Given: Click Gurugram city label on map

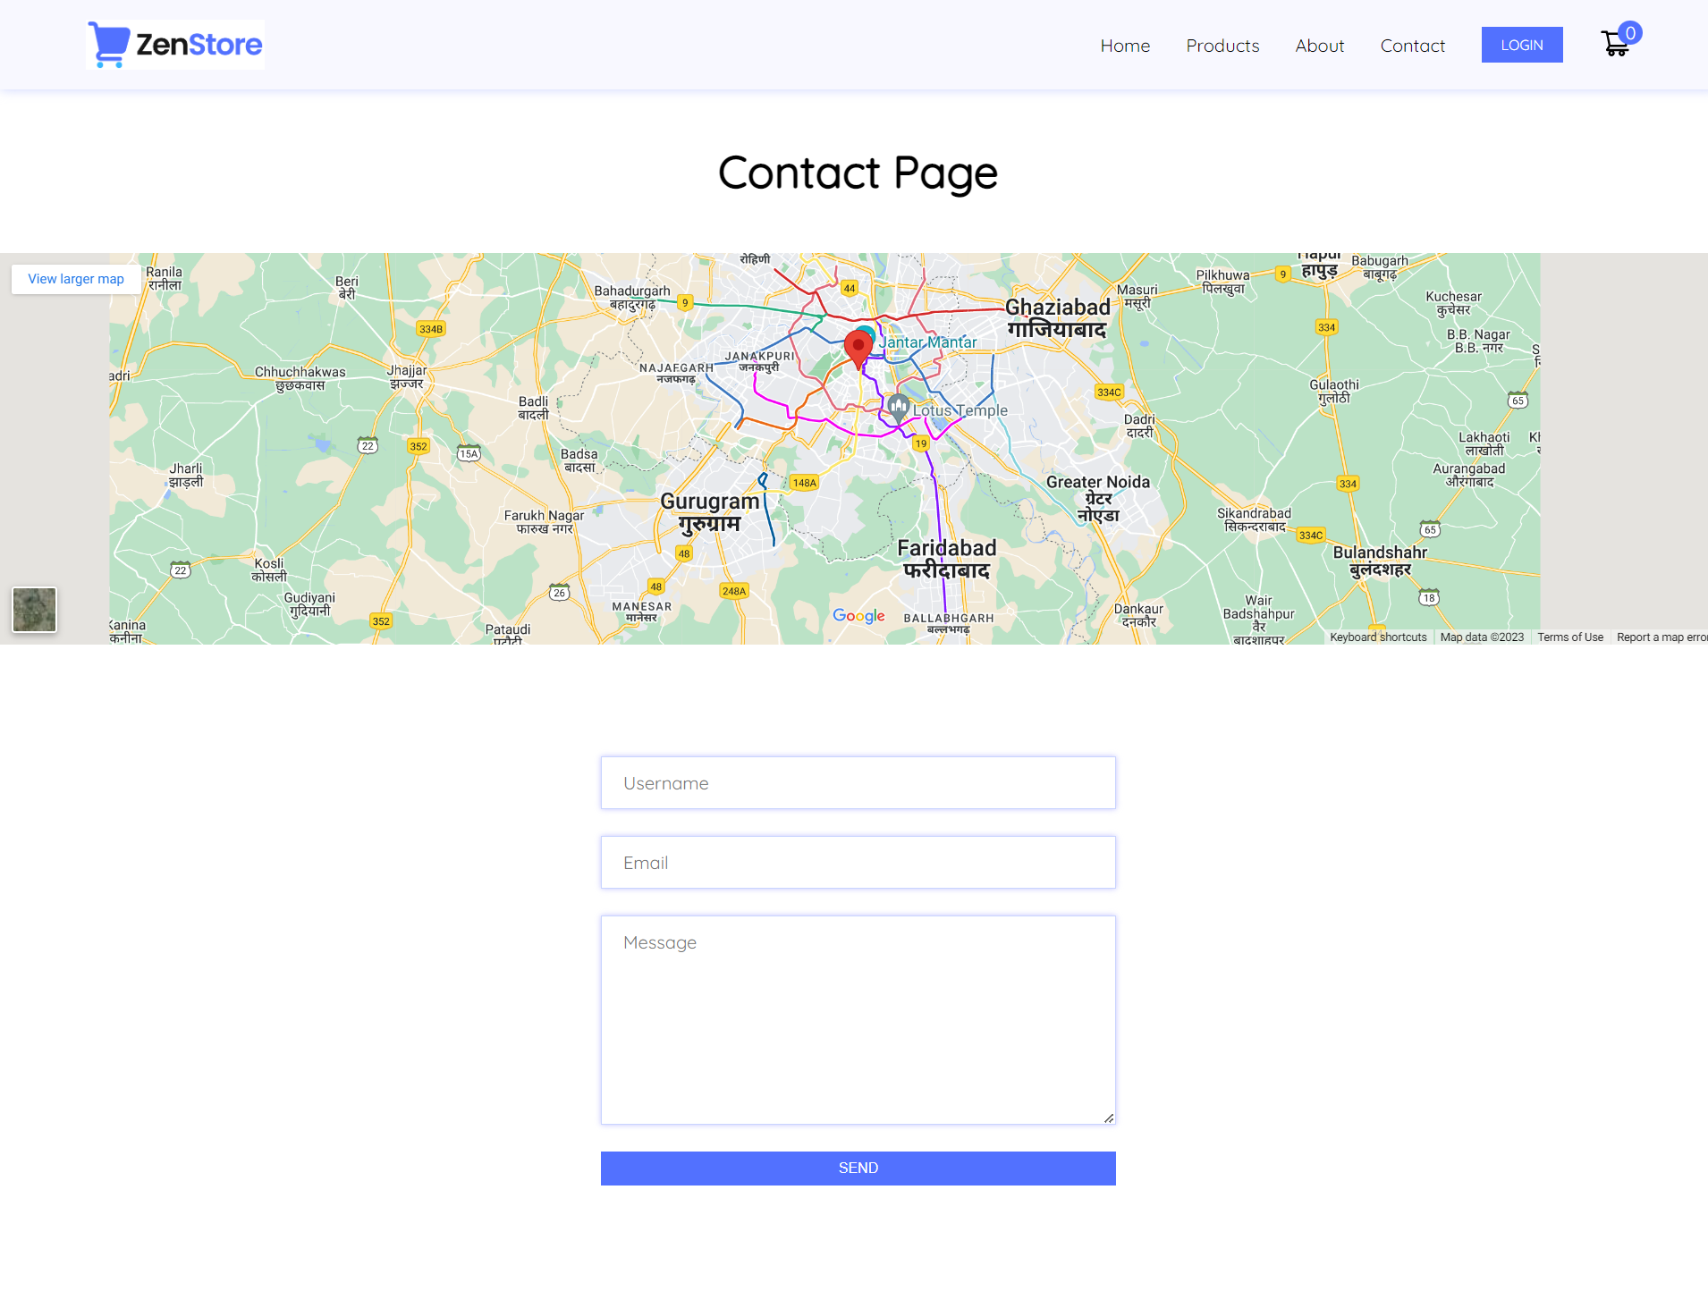Looking at the screenshot, I should (710, 512).
